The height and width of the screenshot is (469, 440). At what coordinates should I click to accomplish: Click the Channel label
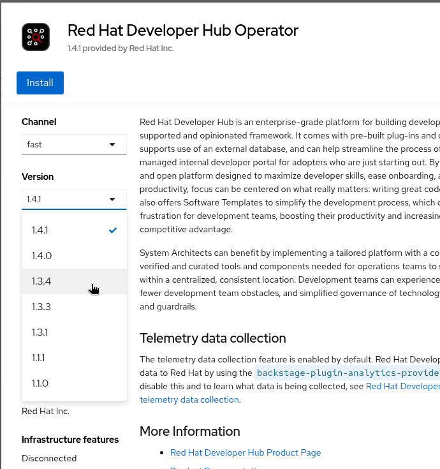point(39,122)
